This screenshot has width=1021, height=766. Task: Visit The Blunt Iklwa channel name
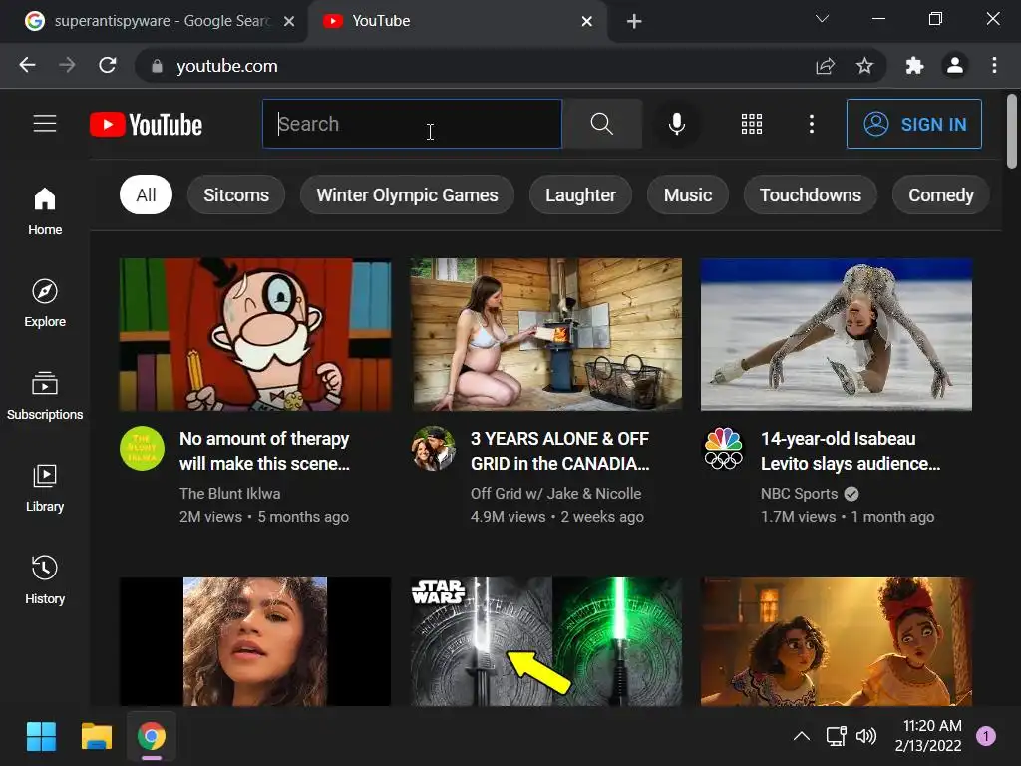coord(230,494)
